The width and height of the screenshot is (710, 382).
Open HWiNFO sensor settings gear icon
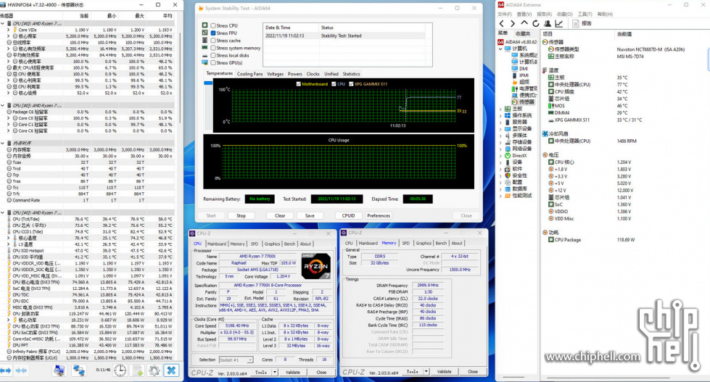point(154,370)
